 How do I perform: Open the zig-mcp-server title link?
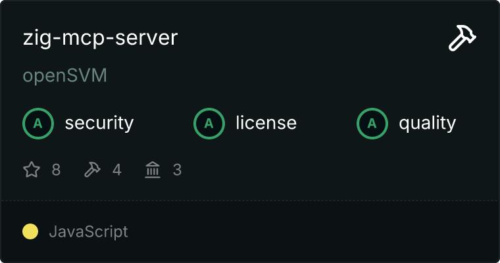(100, 38)
